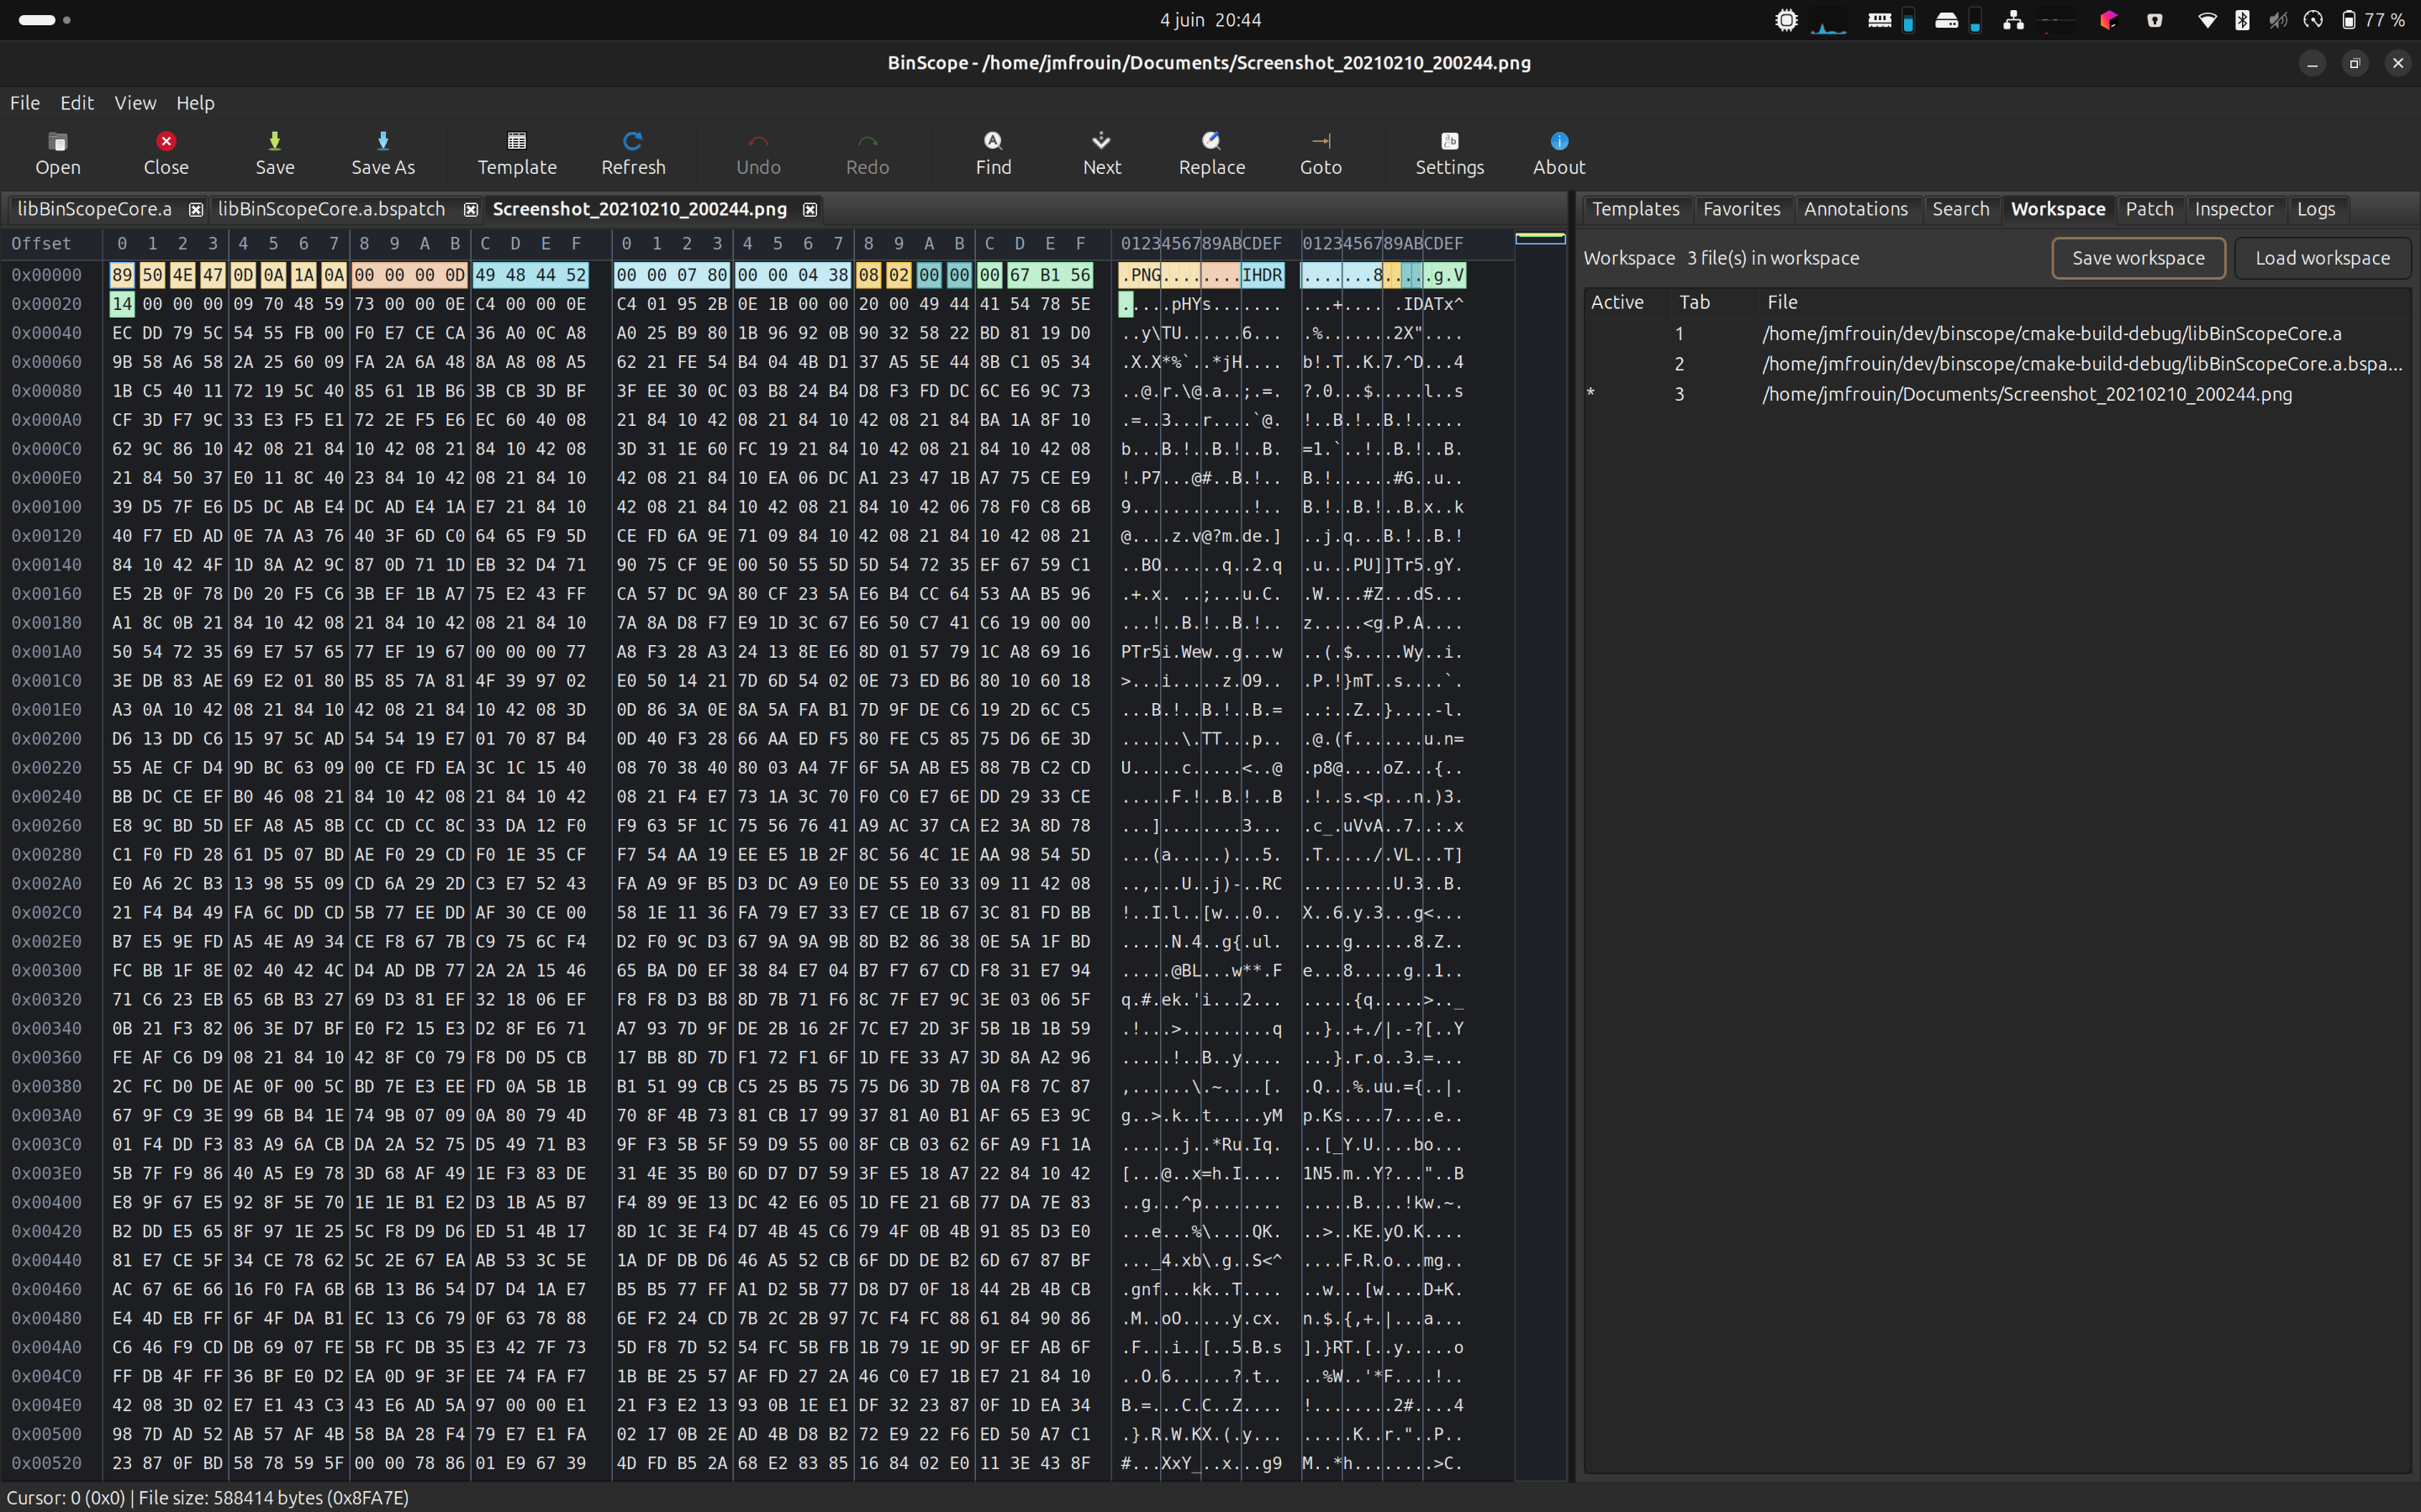Switch to the libBinScopeCore.a.bspatch file tab

[331, 209]
